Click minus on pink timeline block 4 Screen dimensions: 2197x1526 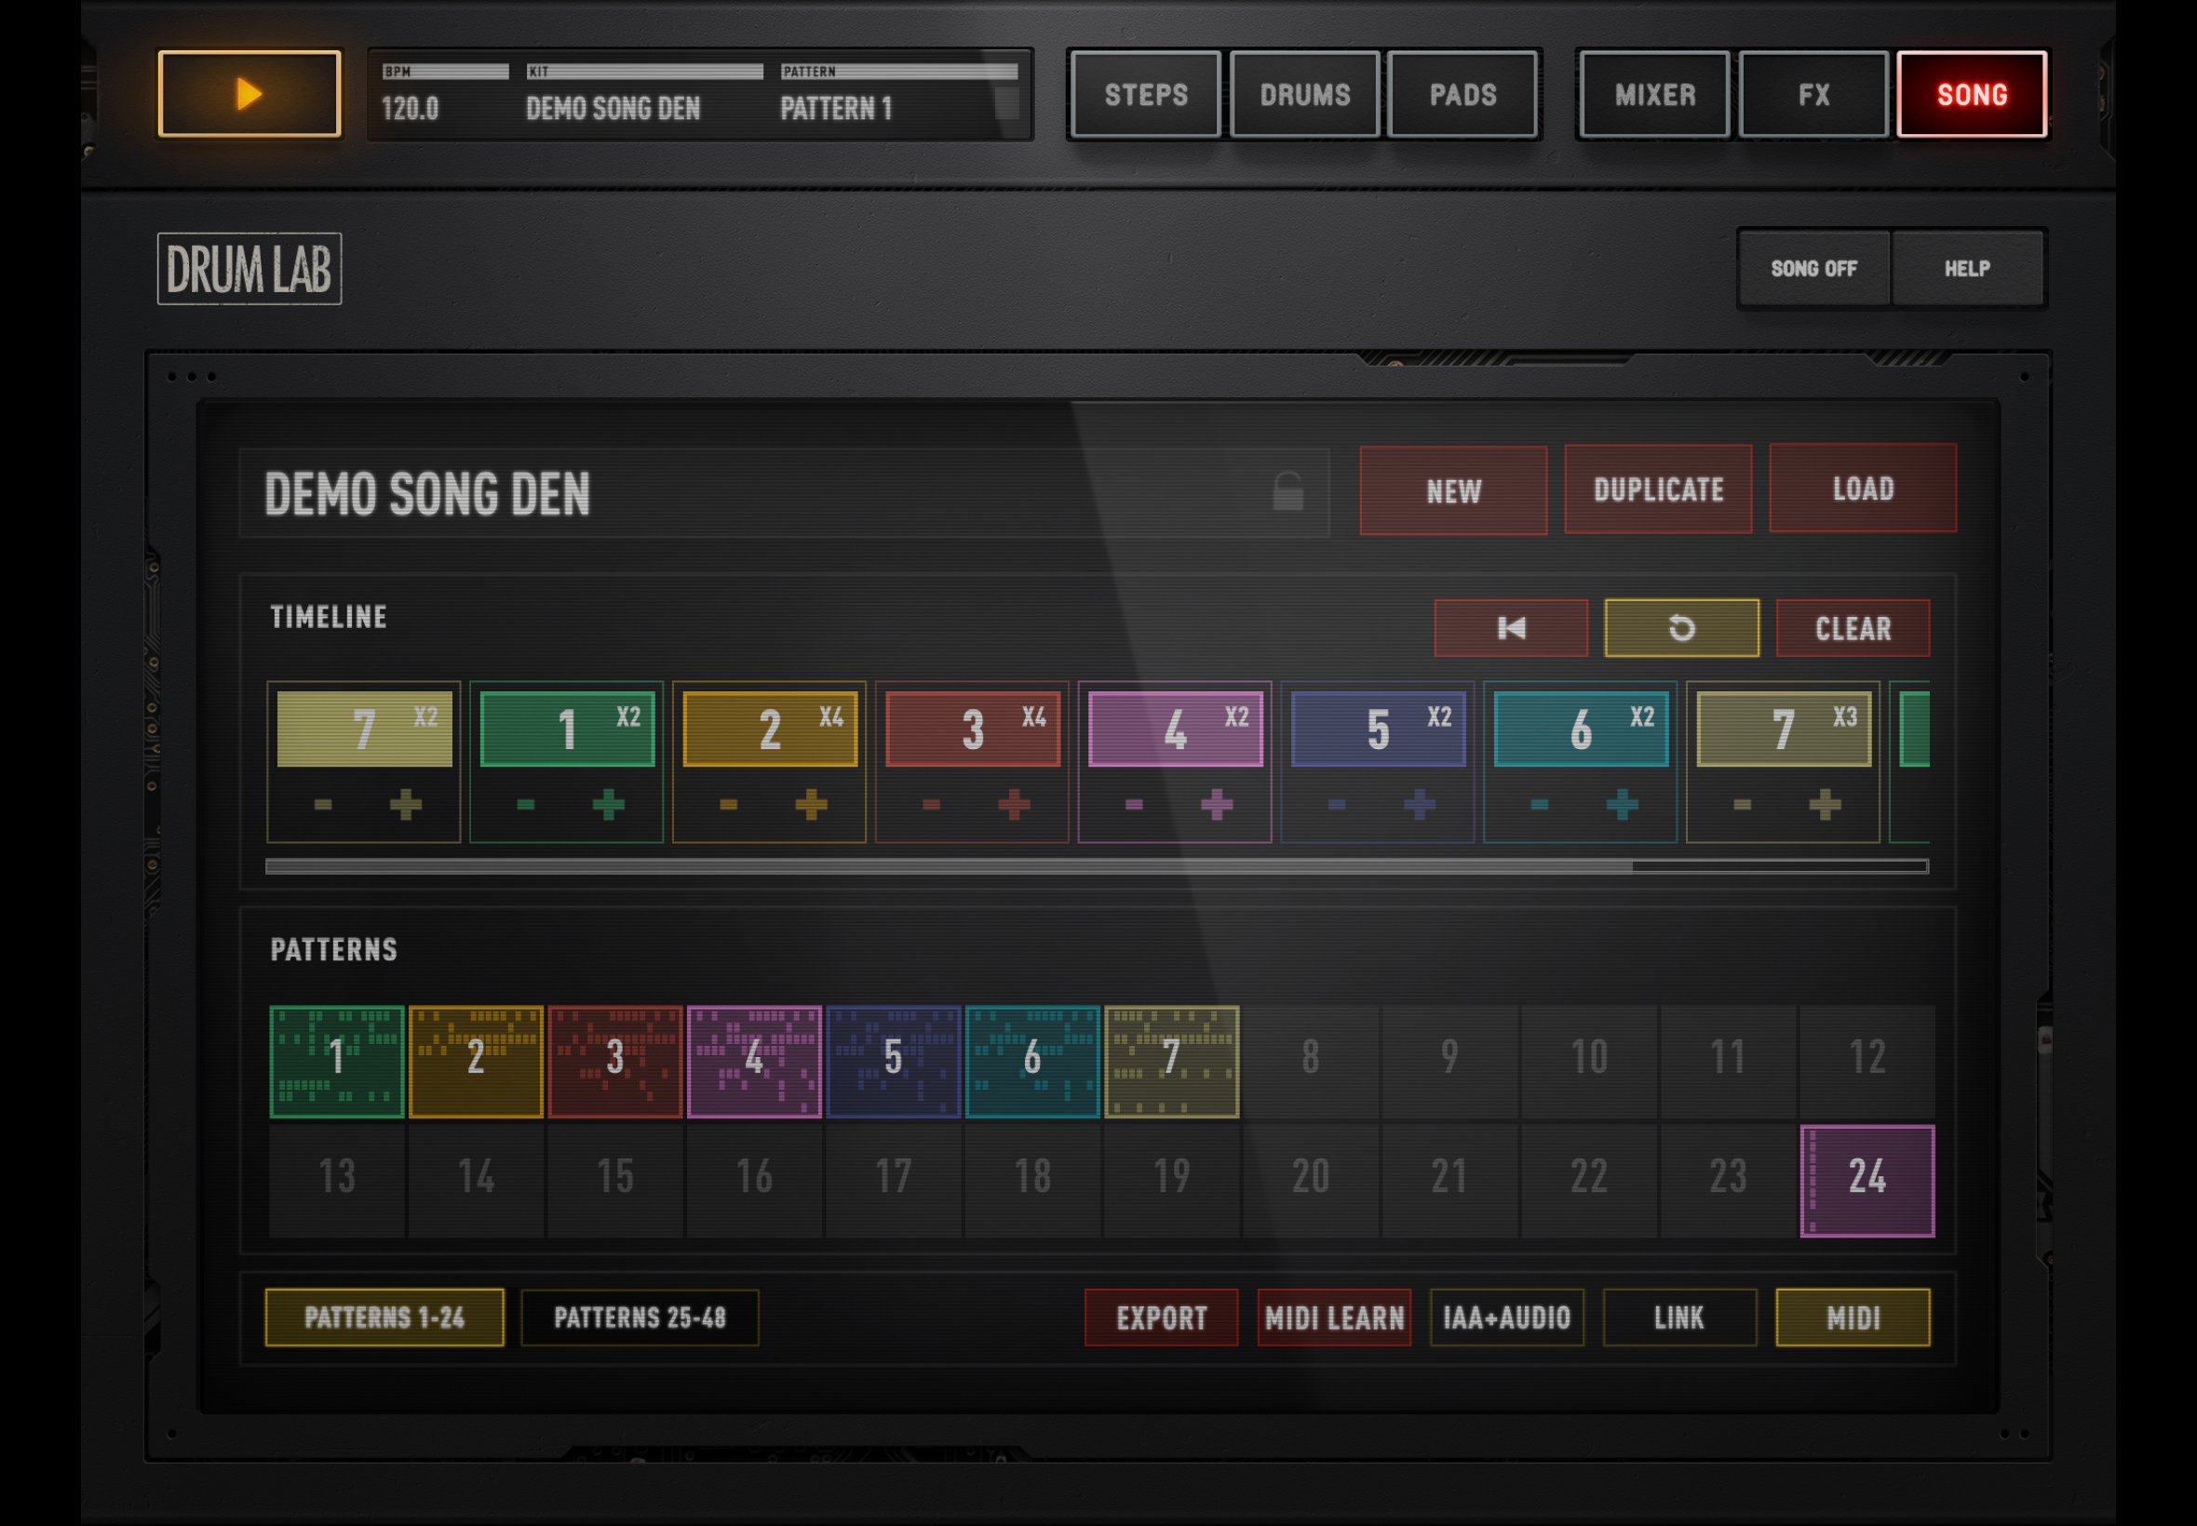point(1135,804)
